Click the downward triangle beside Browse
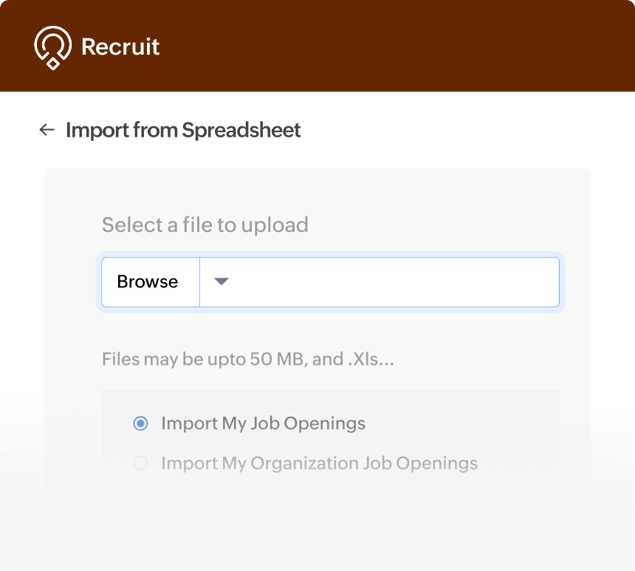This screenshot has height=571, width=635. tap(219, 281)
